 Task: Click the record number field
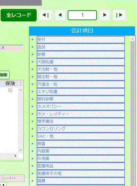(x=82, y=15)
